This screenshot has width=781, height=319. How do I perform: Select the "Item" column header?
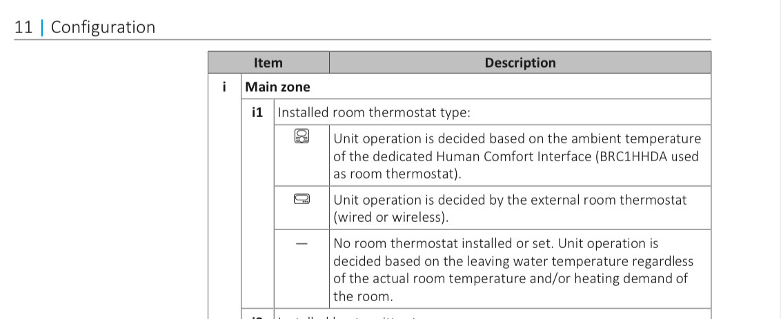point(268,63)
